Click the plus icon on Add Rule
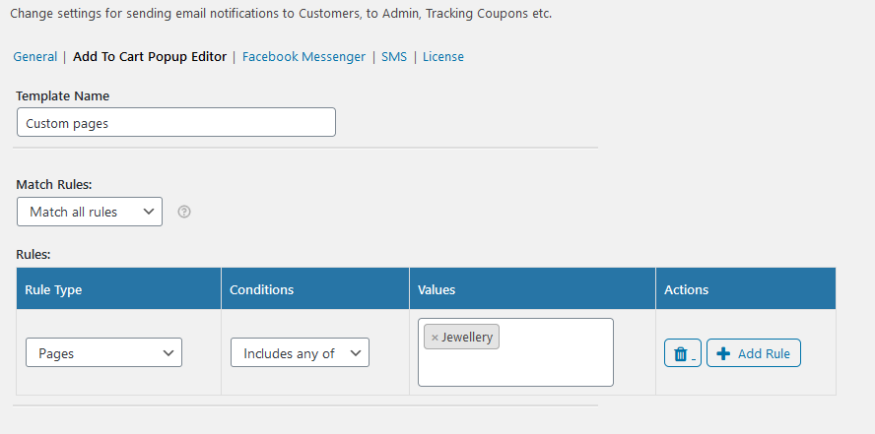The height and width of the screenshot is (434, 875). pos(723,353)
